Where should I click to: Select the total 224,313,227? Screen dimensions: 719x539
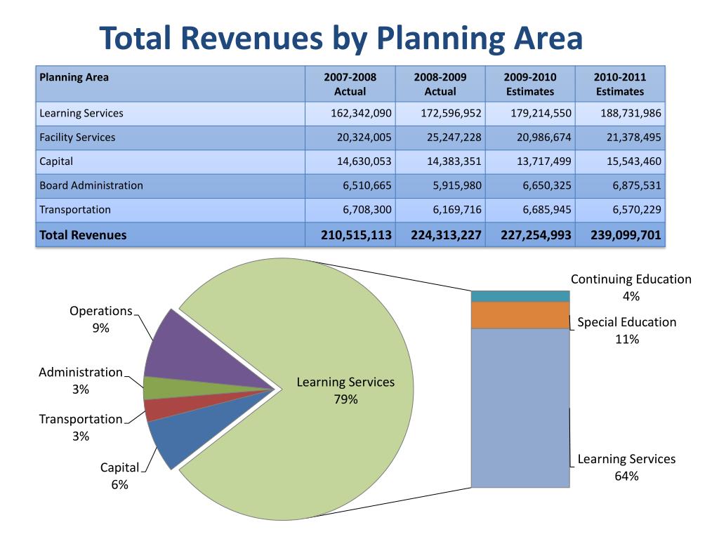446,235
